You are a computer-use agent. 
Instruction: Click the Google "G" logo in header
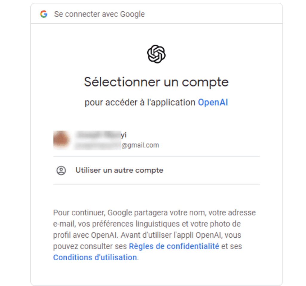[44, 14]
